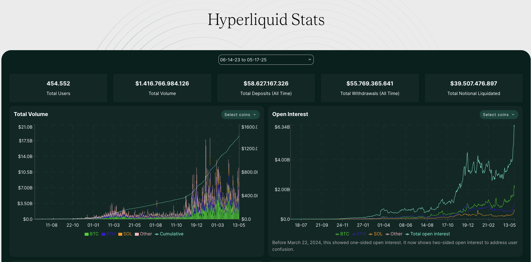This screenshot has width=531, height=262.
Task: Click the $17.5B y-axis label
Action: (26, 141)
